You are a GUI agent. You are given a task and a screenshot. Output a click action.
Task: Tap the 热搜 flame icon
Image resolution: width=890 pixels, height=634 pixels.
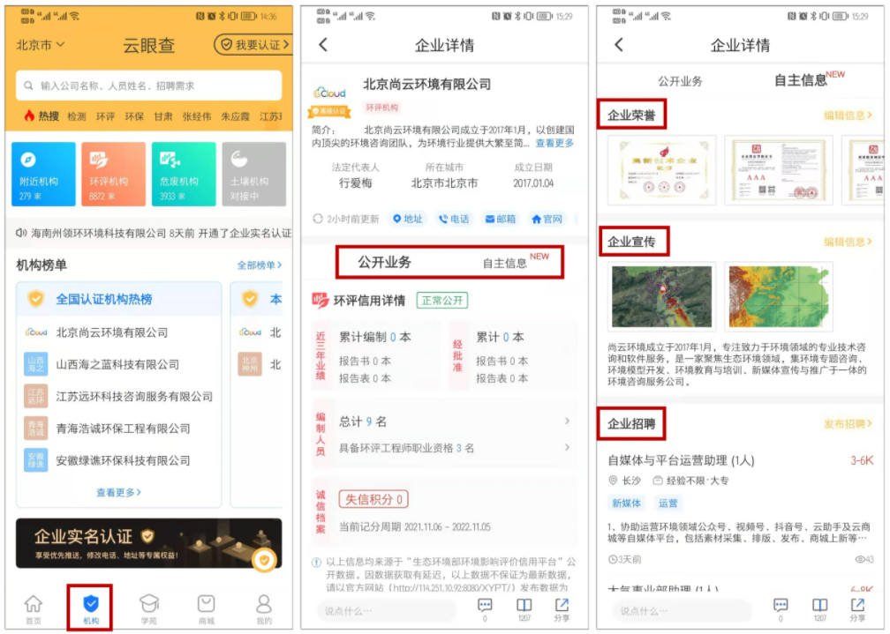pyautogui.click(x=29, y=116)
